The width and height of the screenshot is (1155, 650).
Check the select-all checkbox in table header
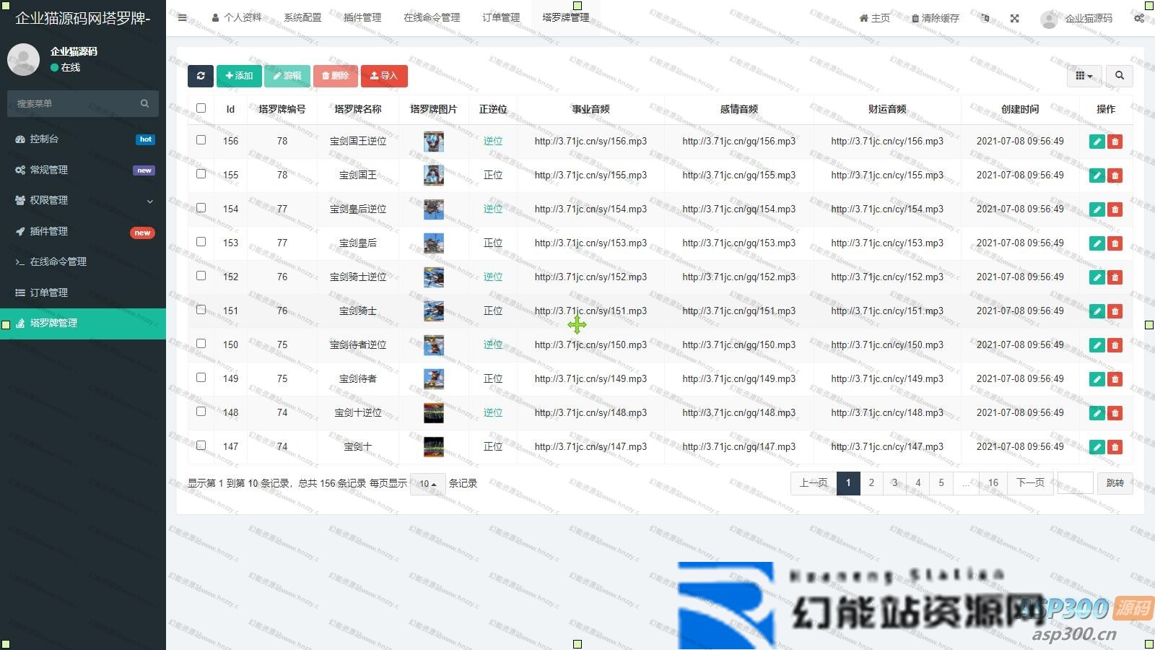[201, 108]
